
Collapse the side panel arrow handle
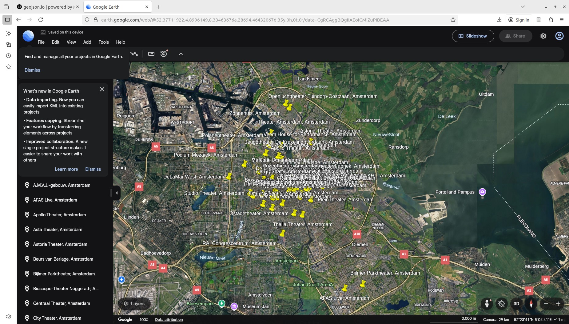[x=117, y=193]
